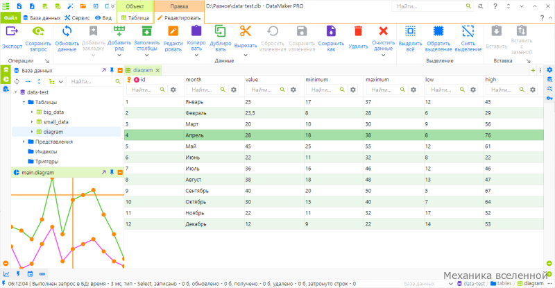This screenshot has width=555, height=288.
Task: Expand the big_data table node
Action: coord(32,112)
